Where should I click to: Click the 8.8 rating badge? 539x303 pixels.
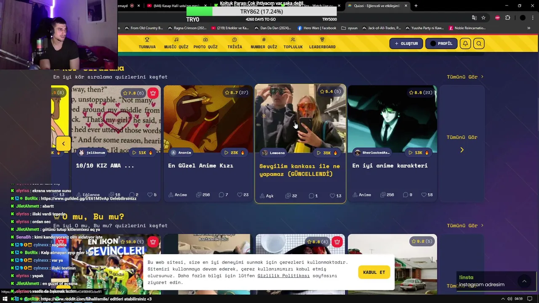point(318,242)
